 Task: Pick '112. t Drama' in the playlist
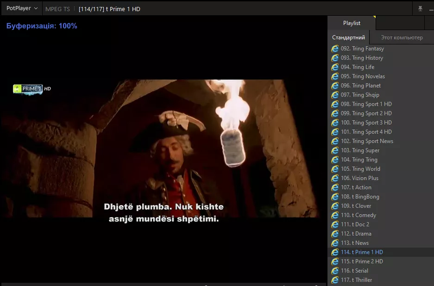(x=381, y=234)
